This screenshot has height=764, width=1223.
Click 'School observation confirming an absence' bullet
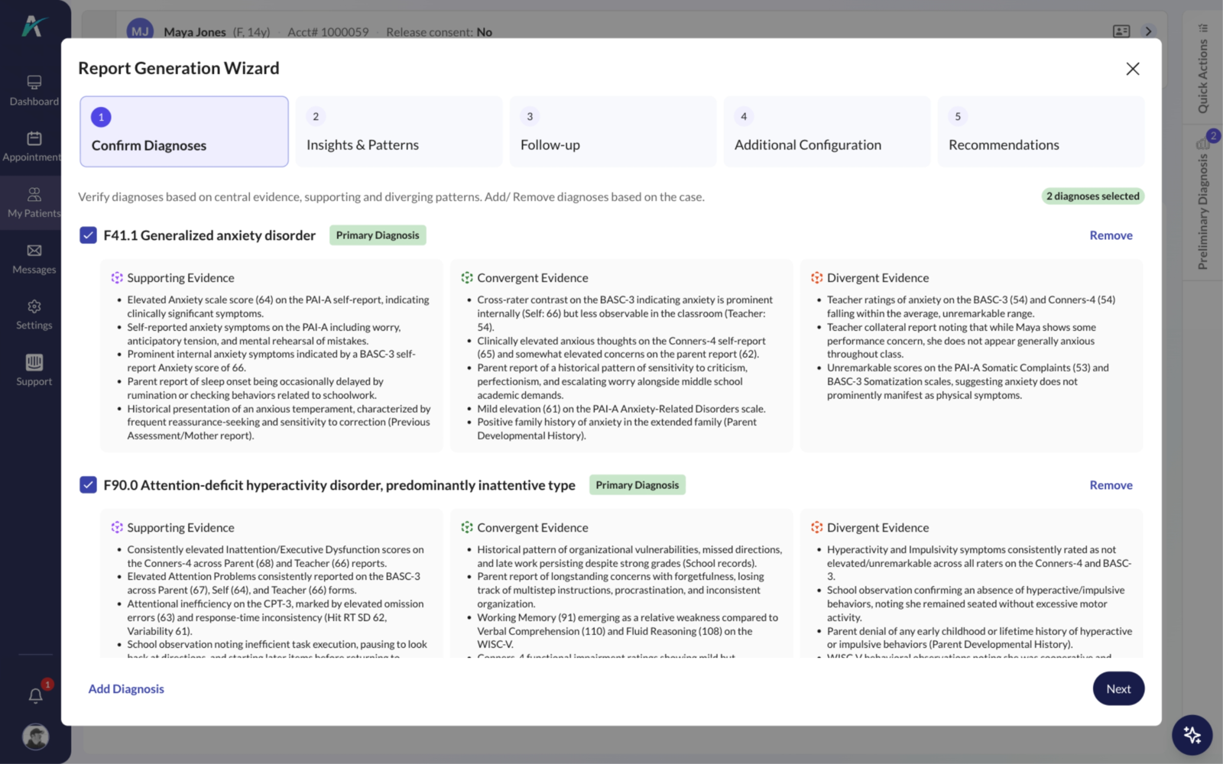click(976, 604)
